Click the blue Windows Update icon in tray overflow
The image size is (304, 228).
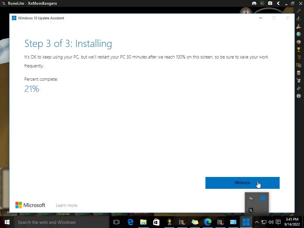coord(262,198)
